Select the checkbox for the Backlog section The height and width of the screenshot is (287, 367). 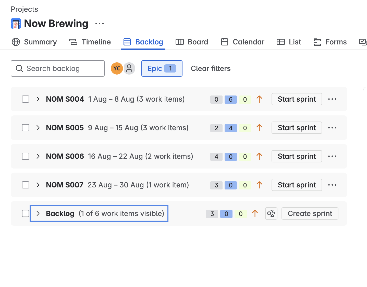pos(26,213)
